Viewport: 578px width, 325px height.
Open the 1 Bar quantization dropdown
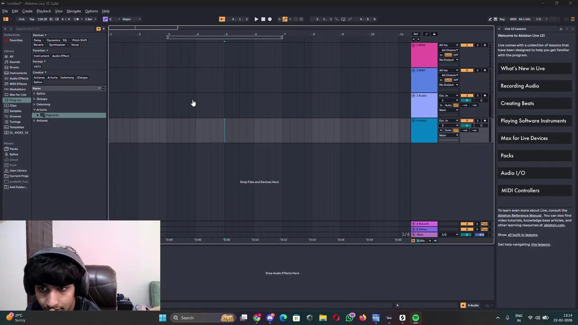pyautogui.click(x=90, y=19)
